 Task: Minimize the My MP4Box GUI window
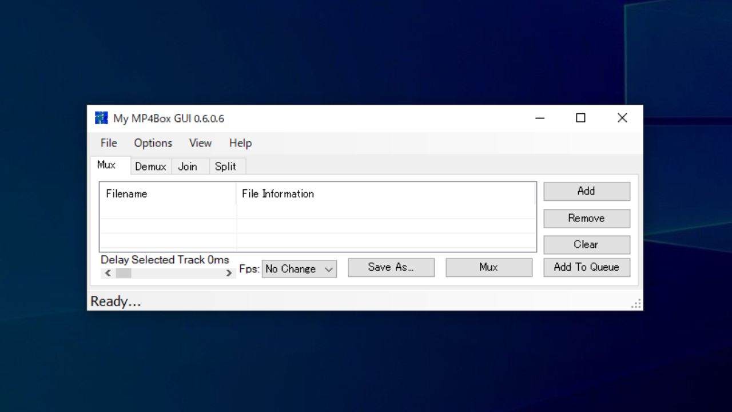540,118
